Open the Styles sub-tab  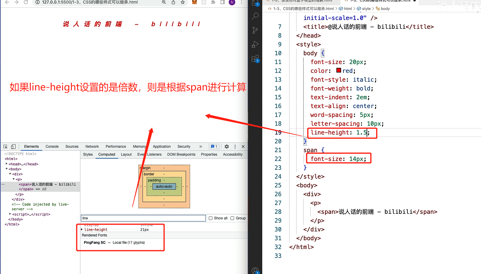(x=88, y=154)
